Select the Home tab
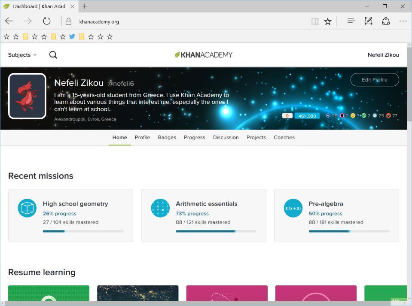Image resolution: width=412 pixels, height=306 pixels. coord(119,137)
